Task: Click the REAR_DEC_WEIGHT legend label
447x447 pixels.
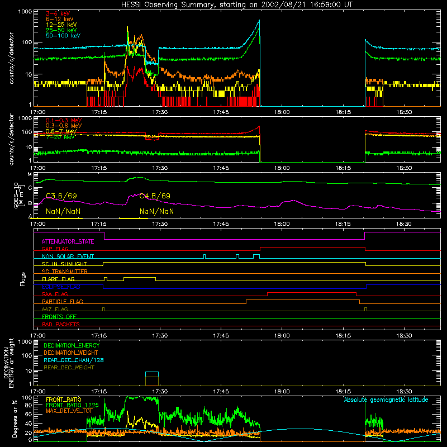Action: (69, 368)
